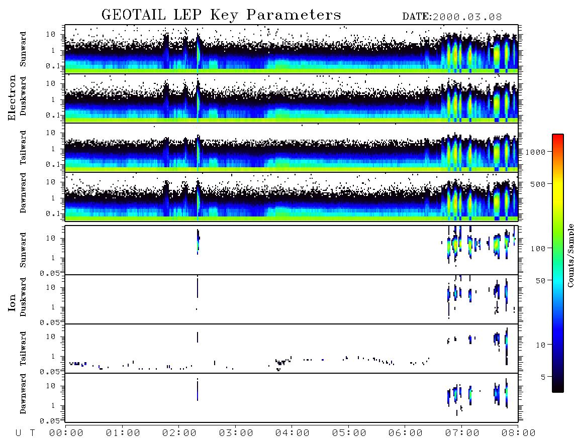Click the GEOTAIL LEP Key Parameters title

click(221, 15)
